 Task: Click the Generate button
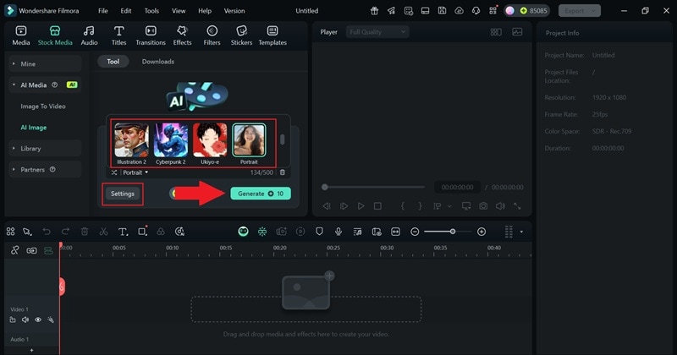(261, 194)
